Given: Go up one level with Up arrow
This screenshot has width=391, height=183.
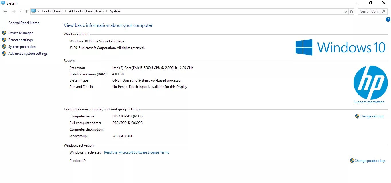Looking at the screenshot, I should point(27,11).
